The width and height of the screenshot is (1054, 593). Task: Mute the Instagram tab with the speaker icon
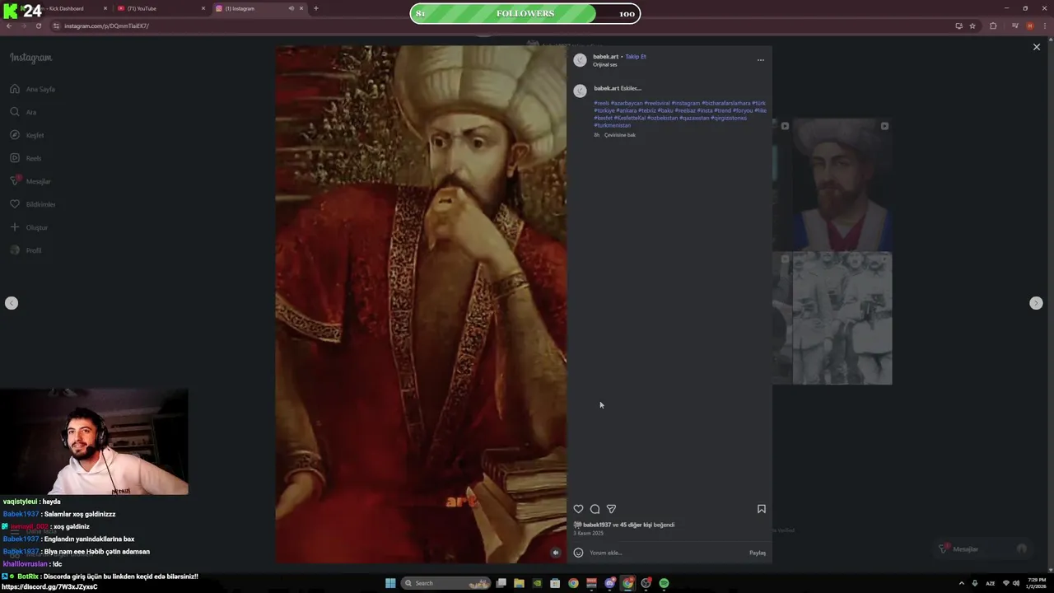(291, 8)
